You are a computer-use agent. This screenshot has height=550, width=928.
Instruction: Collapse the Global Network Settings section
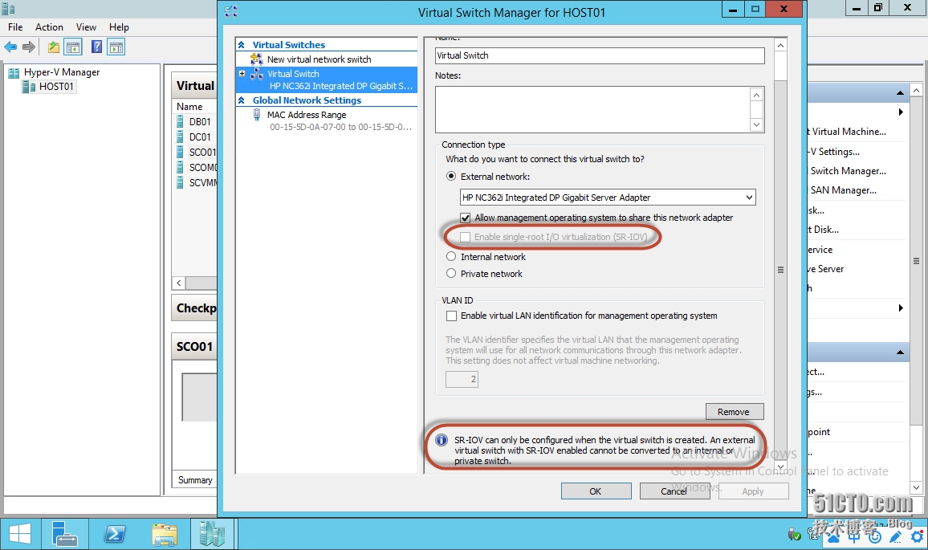[242, 100]
